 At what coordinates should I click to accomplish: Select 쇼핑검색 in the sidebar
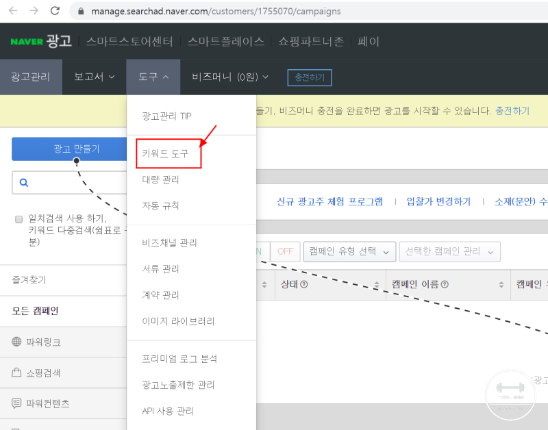coord(43,372)
